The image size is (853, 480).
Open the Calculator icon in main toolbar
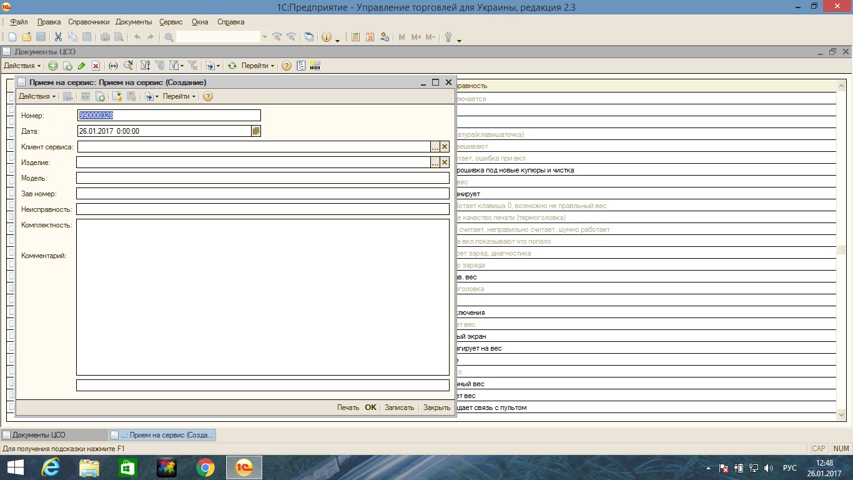(x=356, y=37)
